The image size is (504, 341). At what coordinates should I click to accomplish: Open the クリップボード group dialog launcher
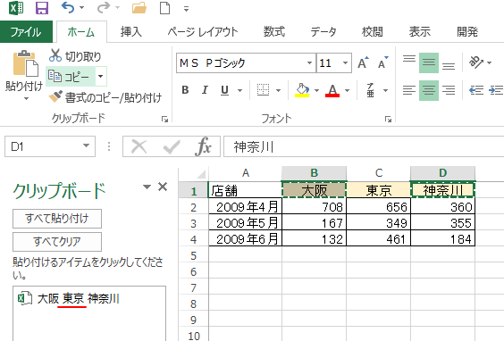[x=164, y=120]
